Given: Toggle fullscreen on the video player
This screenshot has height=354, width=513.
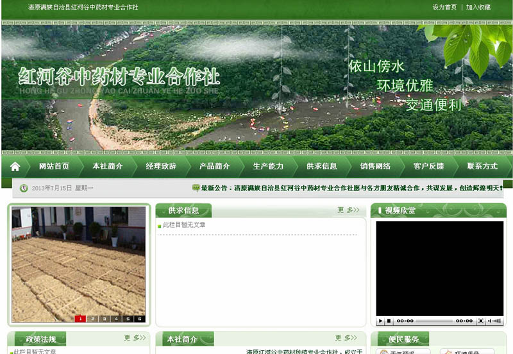Looking at the screenshot, I should pyautogui.click(x=481, y=321).
